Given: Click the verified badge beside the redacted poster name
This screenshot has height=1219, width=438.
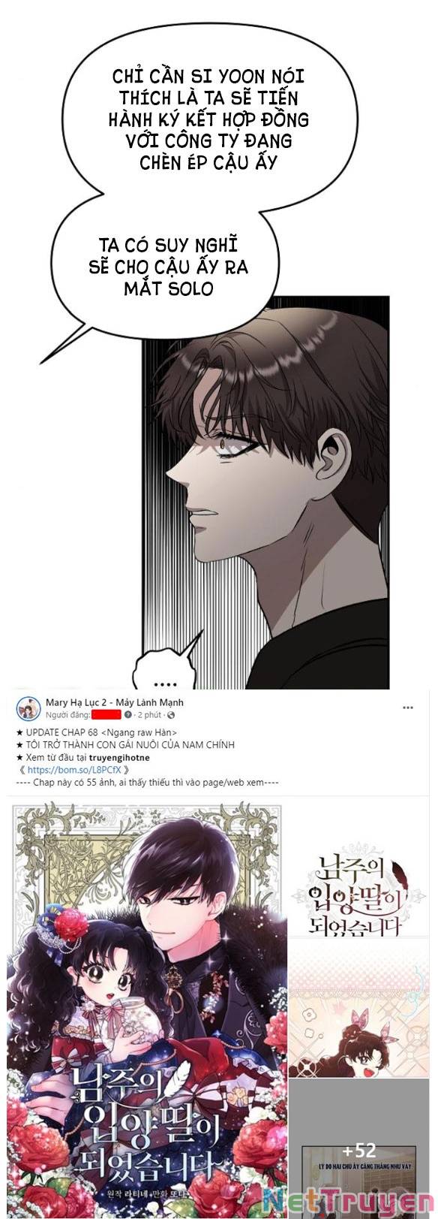Looking at the screenshot, I should [127, 714].
